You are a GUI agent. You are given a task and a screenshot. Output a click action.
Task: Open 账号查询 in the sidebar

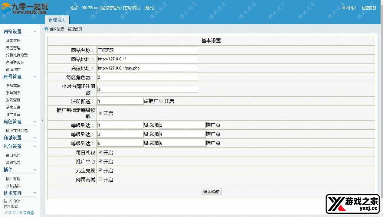click(13, 100)
